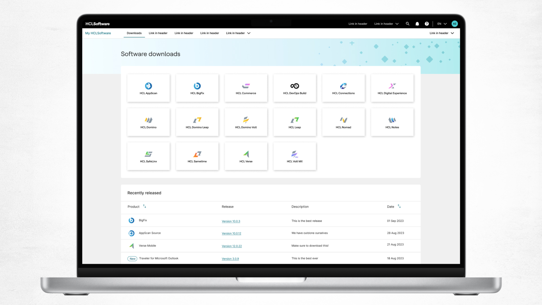Screen dimensions: 542x305
Task: Sort the table by Product column
Action: [x=145, y=206]
